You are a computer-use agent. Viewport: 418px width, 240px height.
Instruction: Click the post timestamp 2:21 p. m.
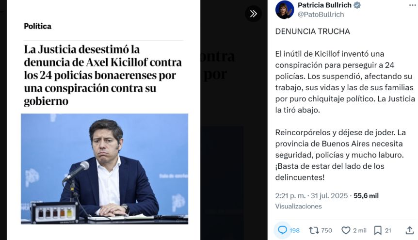[x=290, y=196]
